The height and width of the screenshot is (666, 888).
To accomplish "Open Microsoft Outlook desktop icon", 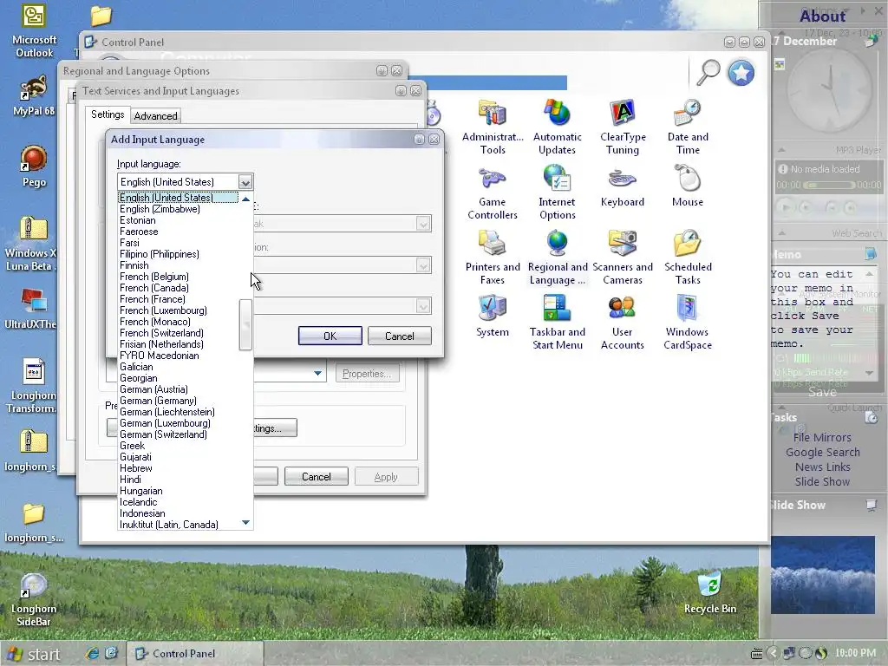I will [x=34, y=31].
